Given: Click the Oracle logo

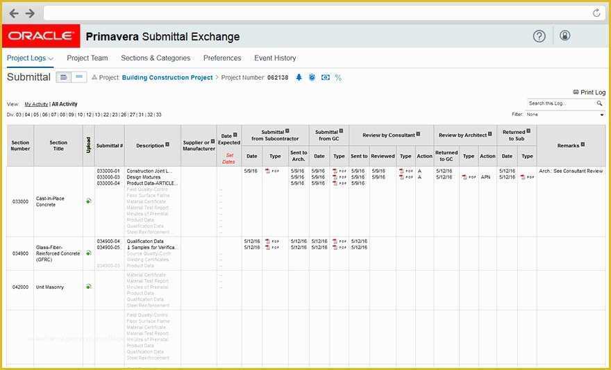Looking at the screenshot, I should pos(41,36).
